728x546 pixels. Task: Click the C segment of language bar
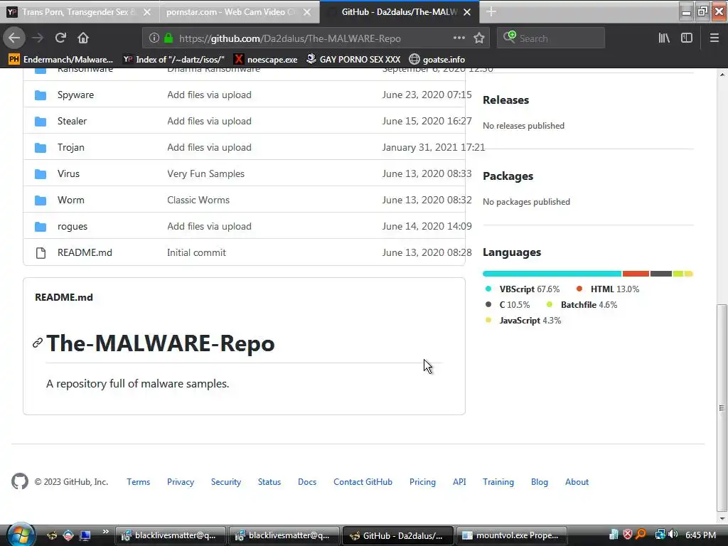click(x=660, y=274)
